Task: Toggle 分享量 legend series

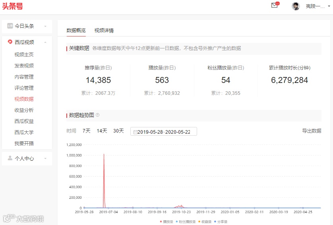Action: 221,222
